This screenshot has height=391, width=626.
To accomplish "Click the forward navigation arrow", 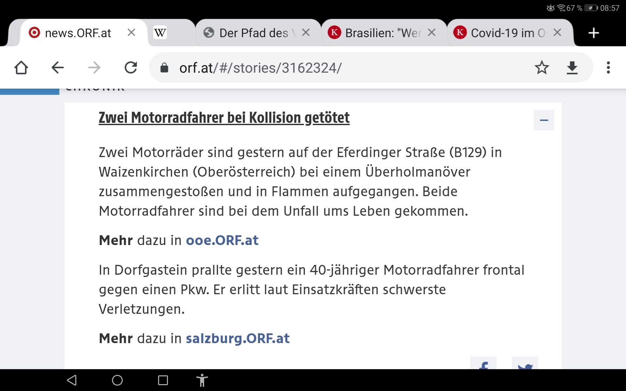I will 94,68.
